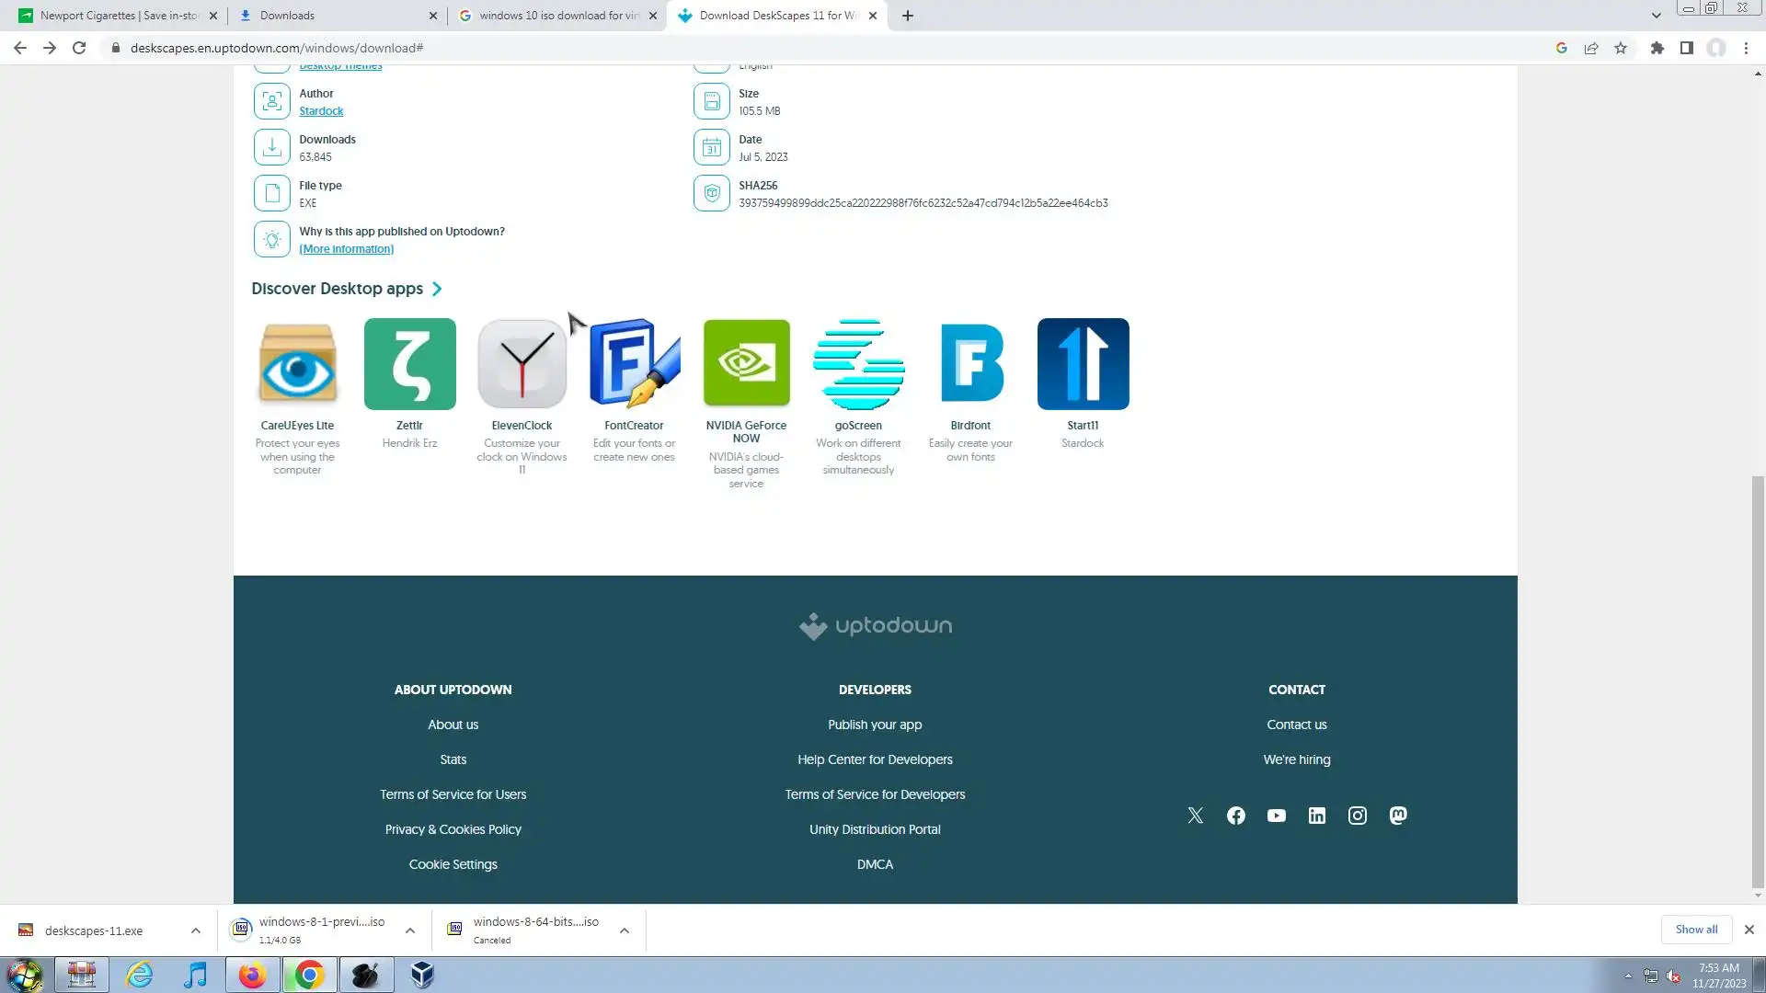Open the goScreen app icon

click(x=858, y=364)
